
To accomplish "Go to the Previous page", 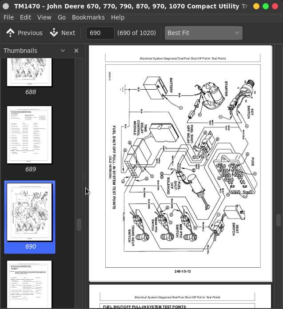I will (x=24, y=33).
